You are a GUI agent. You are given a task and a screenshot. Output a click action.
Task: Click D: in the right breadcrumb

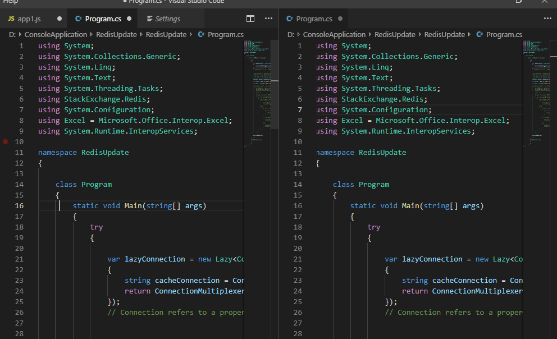(291, 34)
